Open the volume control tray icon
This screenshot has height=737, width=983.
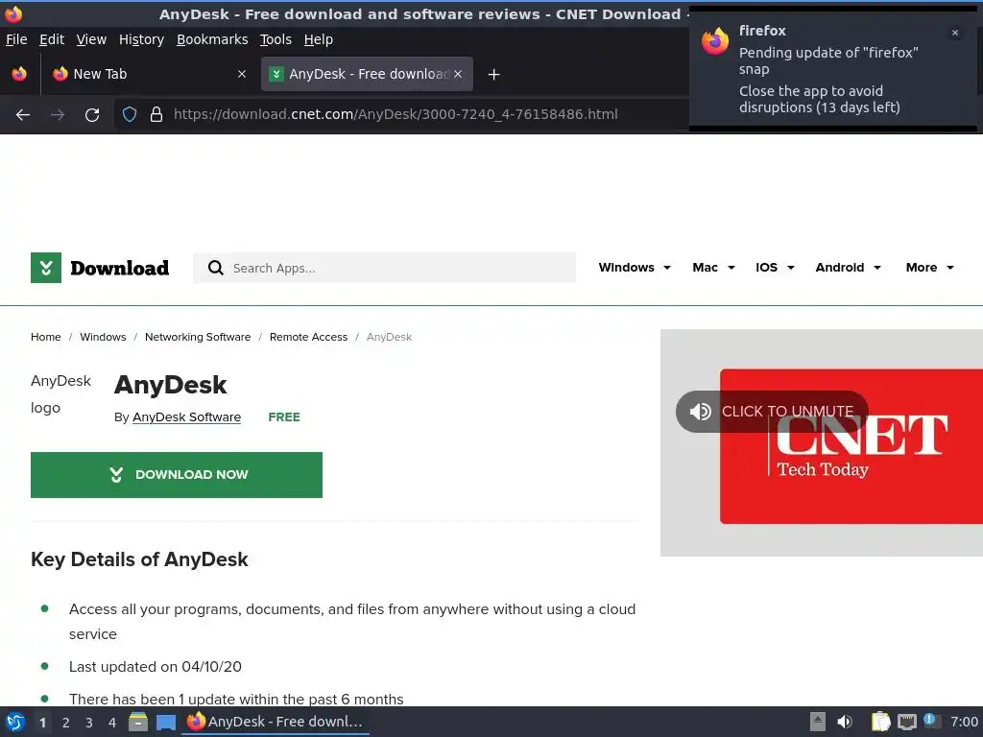click(x=845, y=722)
